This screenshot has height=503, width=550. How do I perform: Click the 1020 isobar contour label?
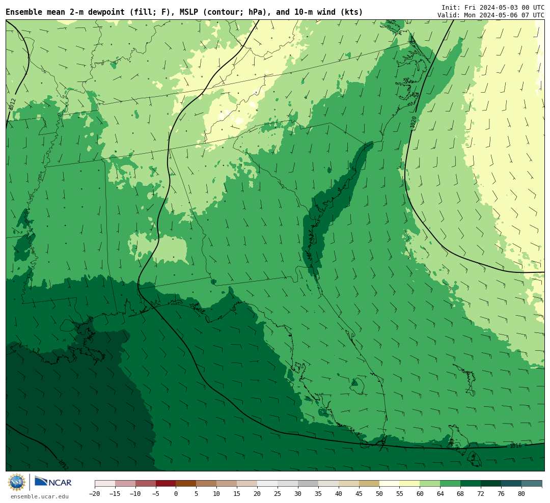click(x=413, y=122)
